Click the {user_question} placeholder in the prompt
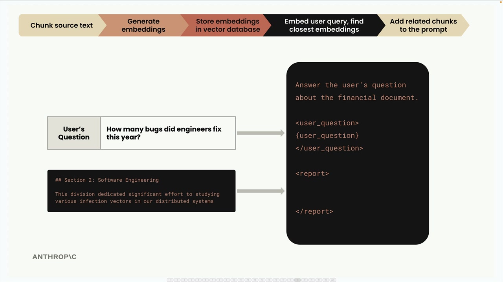 [x=327, y=136]
